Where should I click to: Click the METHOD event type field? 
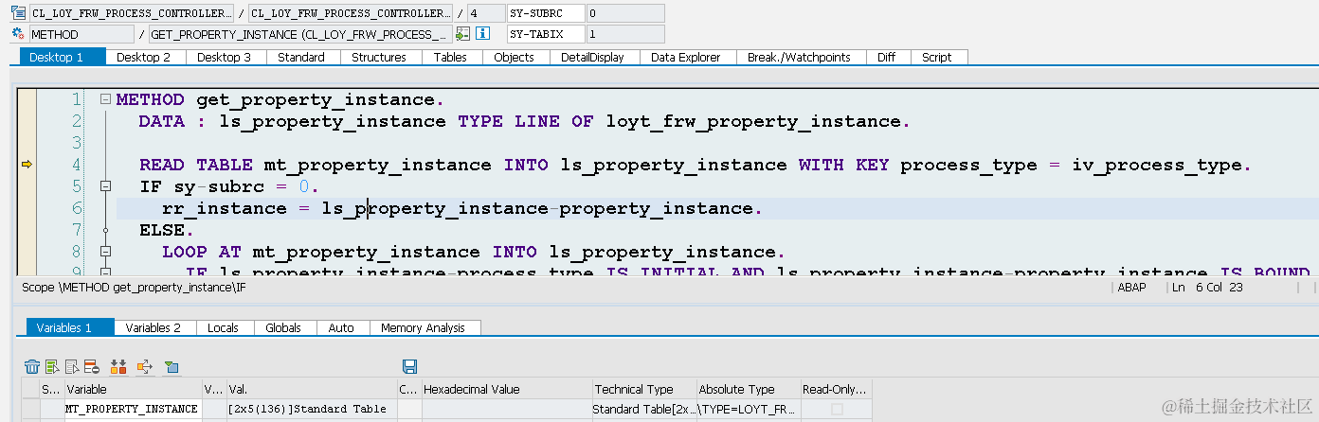pyautogui.click(x=81, y=34)
